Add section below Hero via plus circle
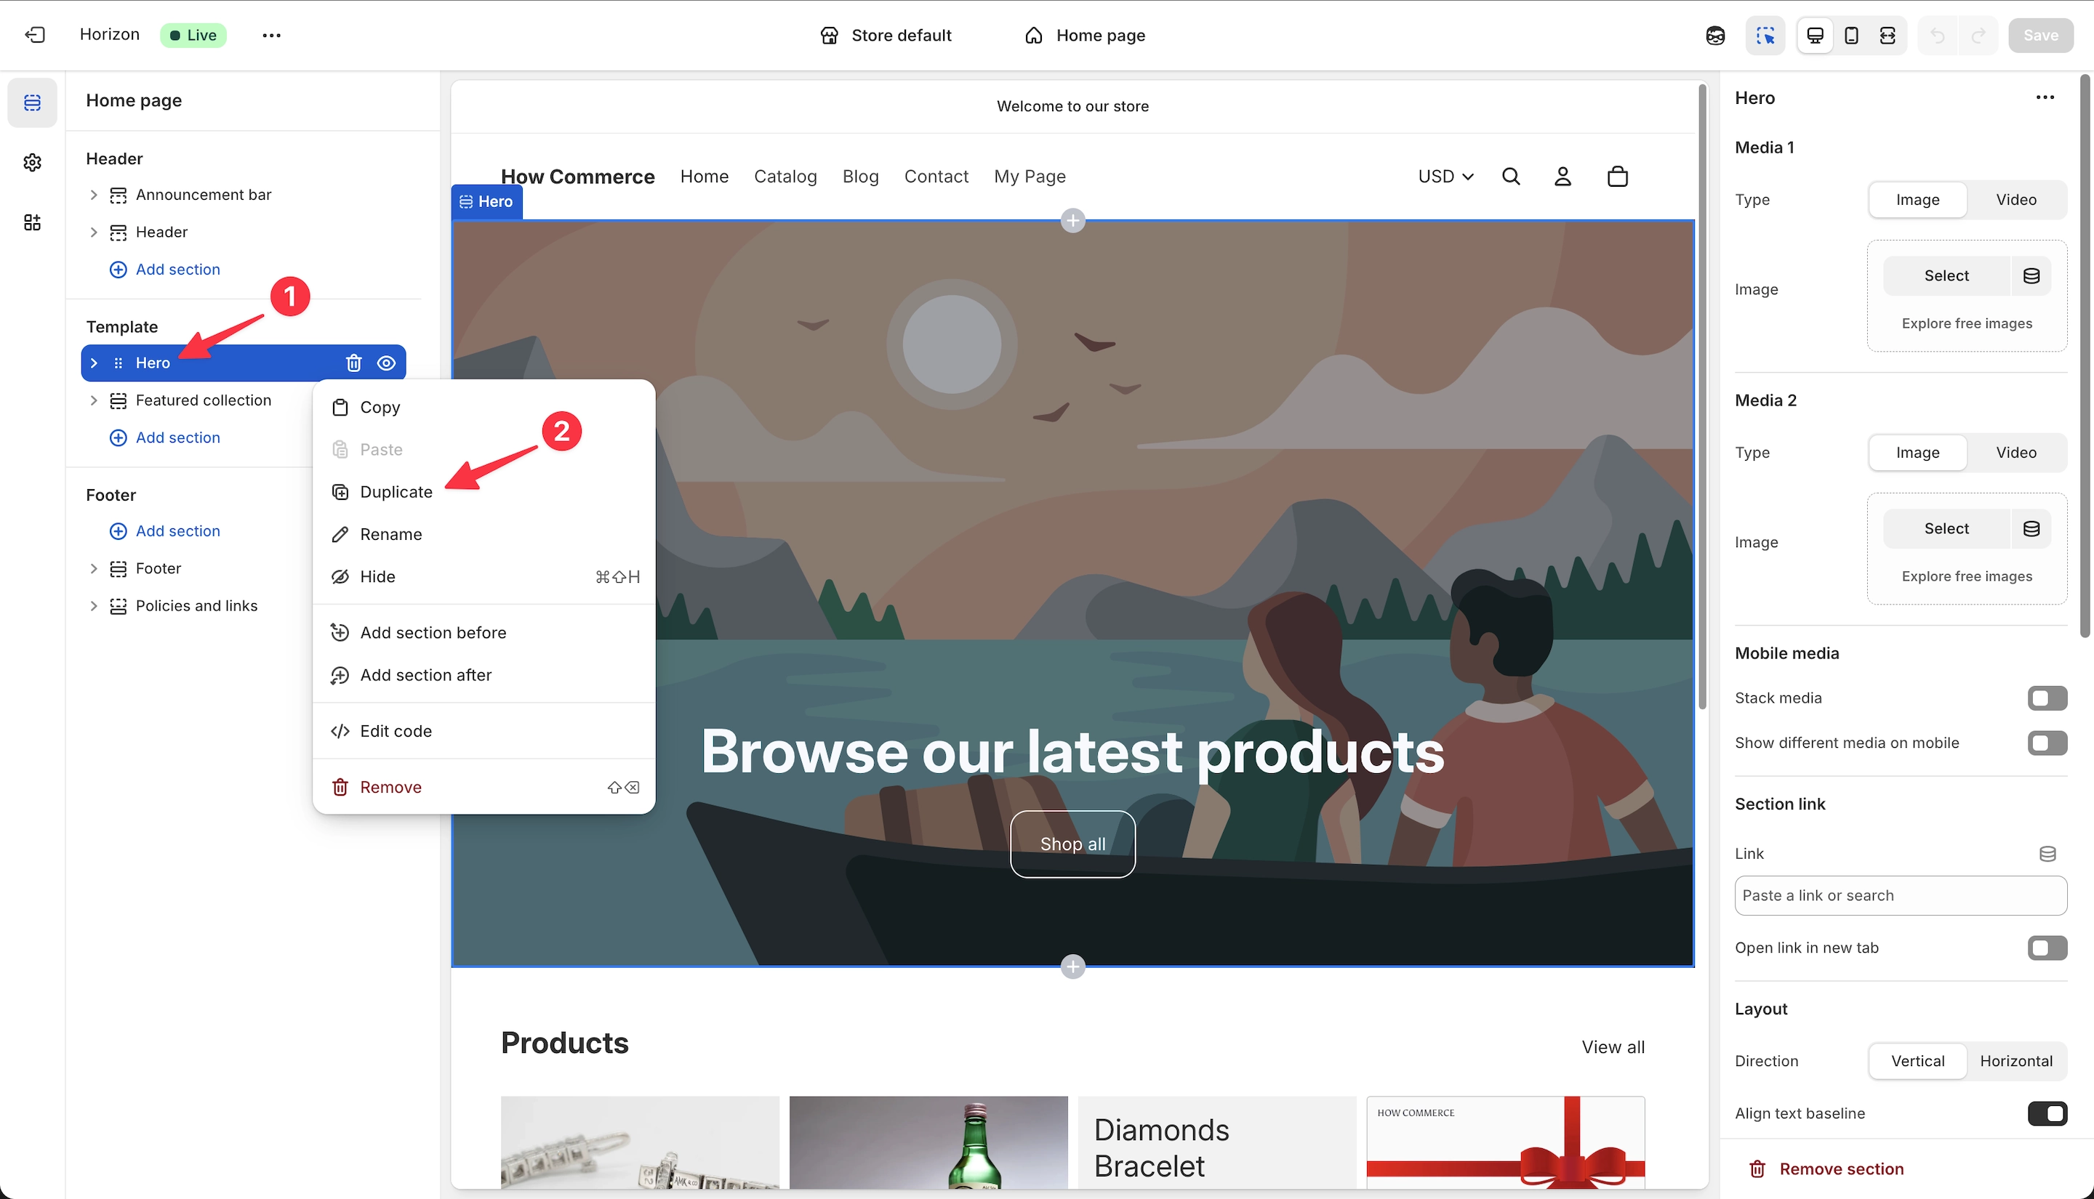This screenshot has height=1199, width=2094. 1072,966
